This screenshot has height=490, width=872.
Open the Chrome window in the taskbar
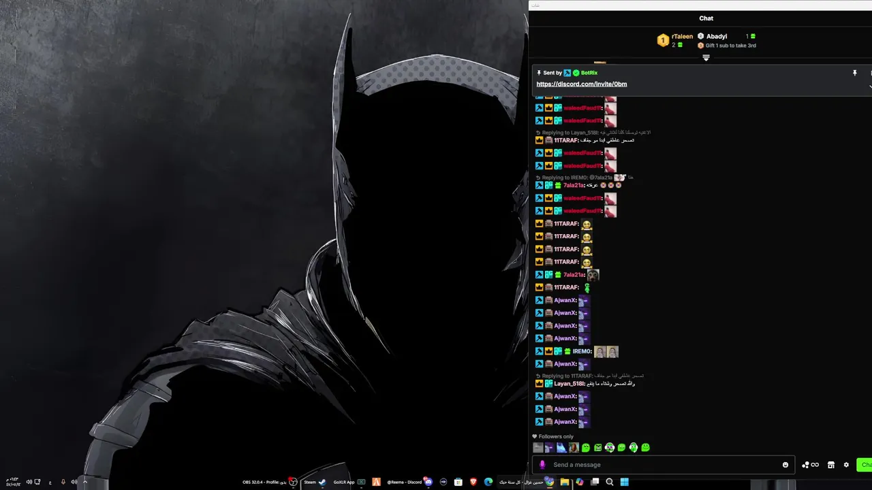(x=526, y=482)
